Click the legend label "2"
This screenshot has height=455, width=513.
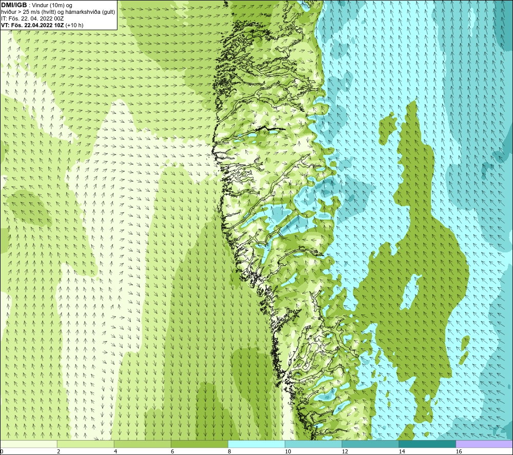tap(58, 452)
